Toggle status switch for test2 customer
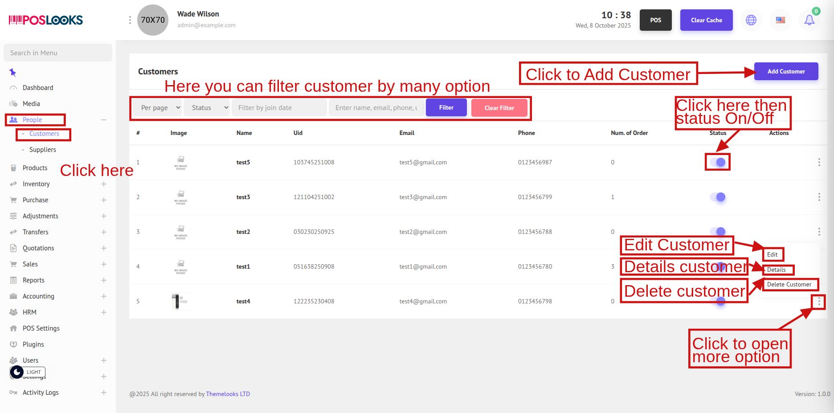The image size is (834, 413). click(717, 231)
